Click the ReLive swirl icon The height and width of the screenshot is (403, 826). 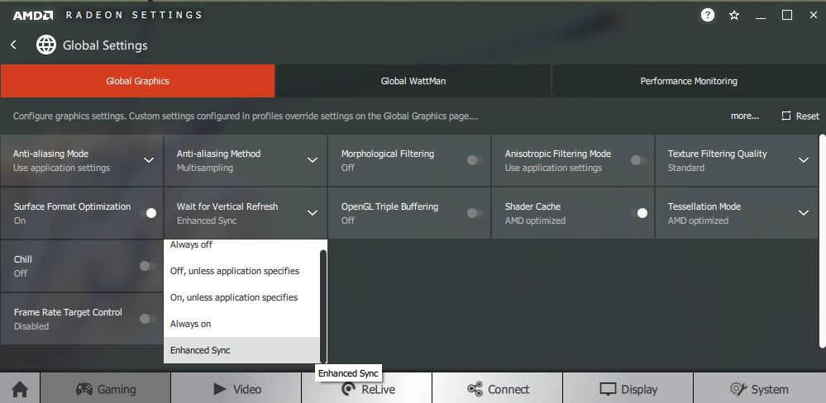point(348,389)
